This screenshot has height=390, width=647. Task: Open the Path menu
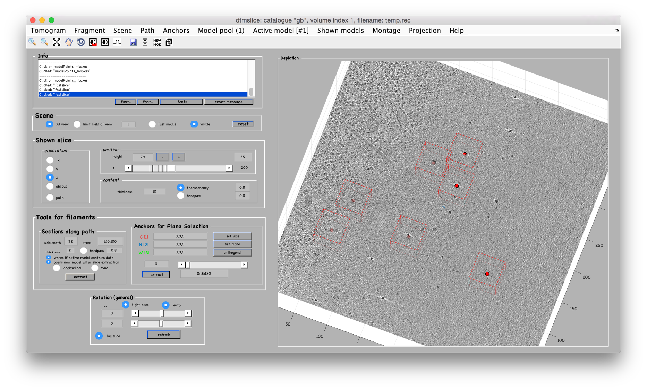147,31
